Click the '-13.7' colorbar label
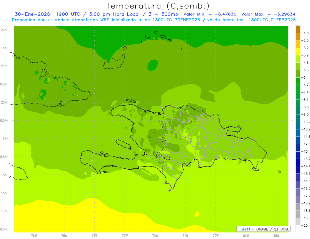The height and width of the screenshot is (239, 310). 306,159
